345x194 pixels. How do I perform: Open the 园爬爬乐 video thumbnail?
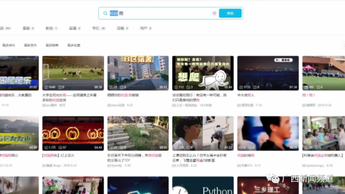click(x=19, y=73)
